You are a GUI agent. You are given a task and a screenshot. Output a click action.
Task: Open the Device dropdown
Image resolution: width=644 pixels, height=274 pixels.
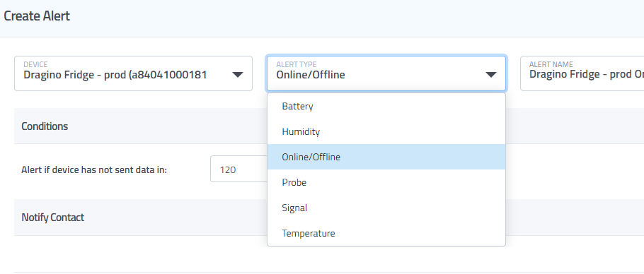coord(133,73)
